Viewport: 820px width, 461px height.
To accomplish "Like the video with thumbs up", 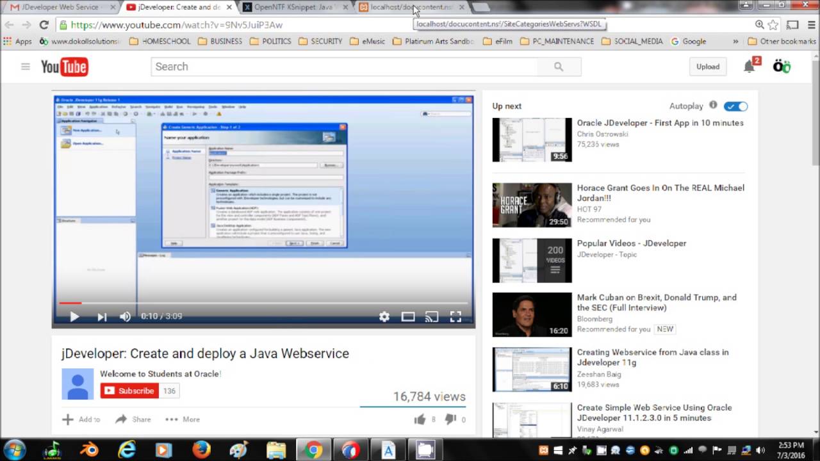I will pyautogui.click(x=420, y=419).
